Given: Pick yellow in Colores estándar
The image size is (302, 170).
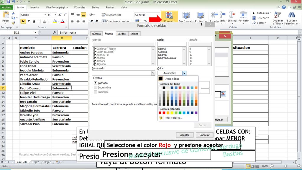Looking at the screenshot, I should pyautogui.click(x=172, y=113).
